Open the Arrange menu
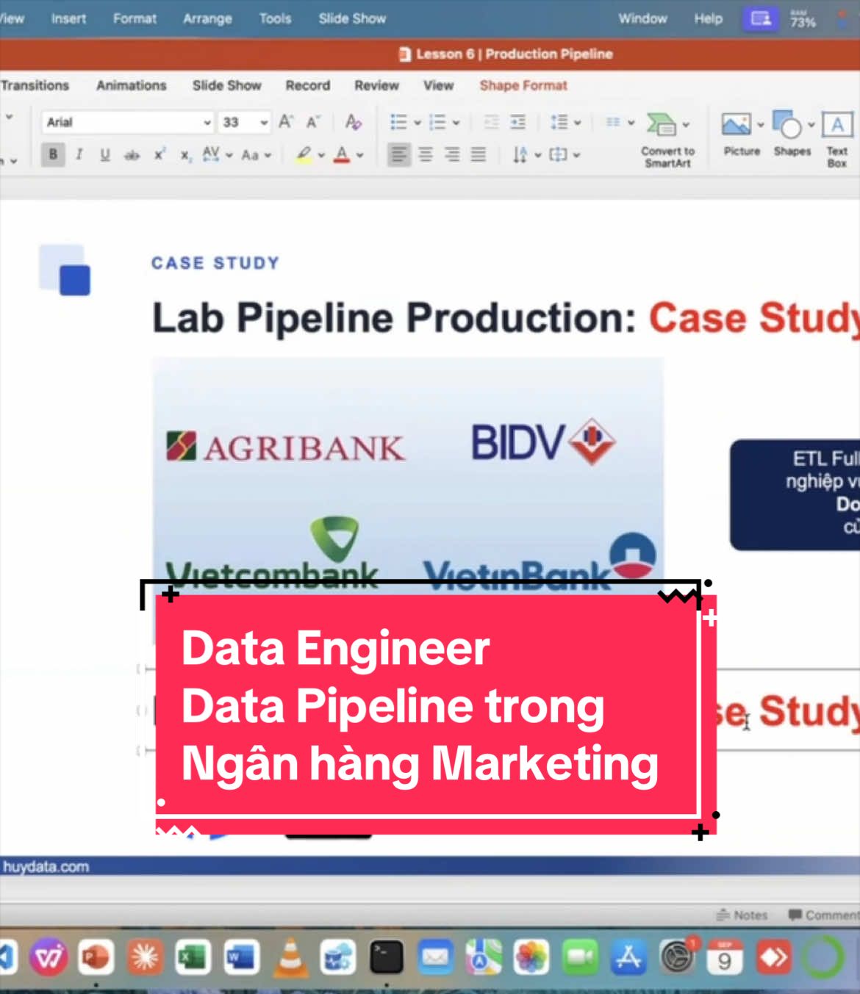The image size is (860, 994). click(x=207, y=18)
